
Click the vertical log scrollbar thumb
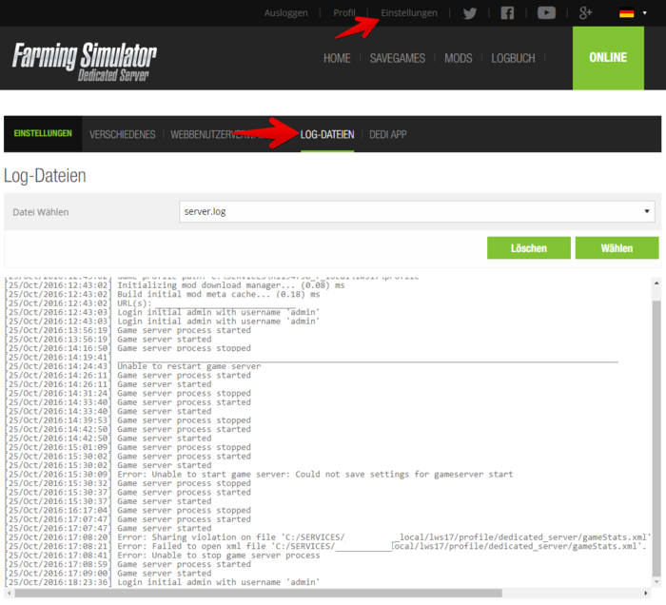click(656, 439)
